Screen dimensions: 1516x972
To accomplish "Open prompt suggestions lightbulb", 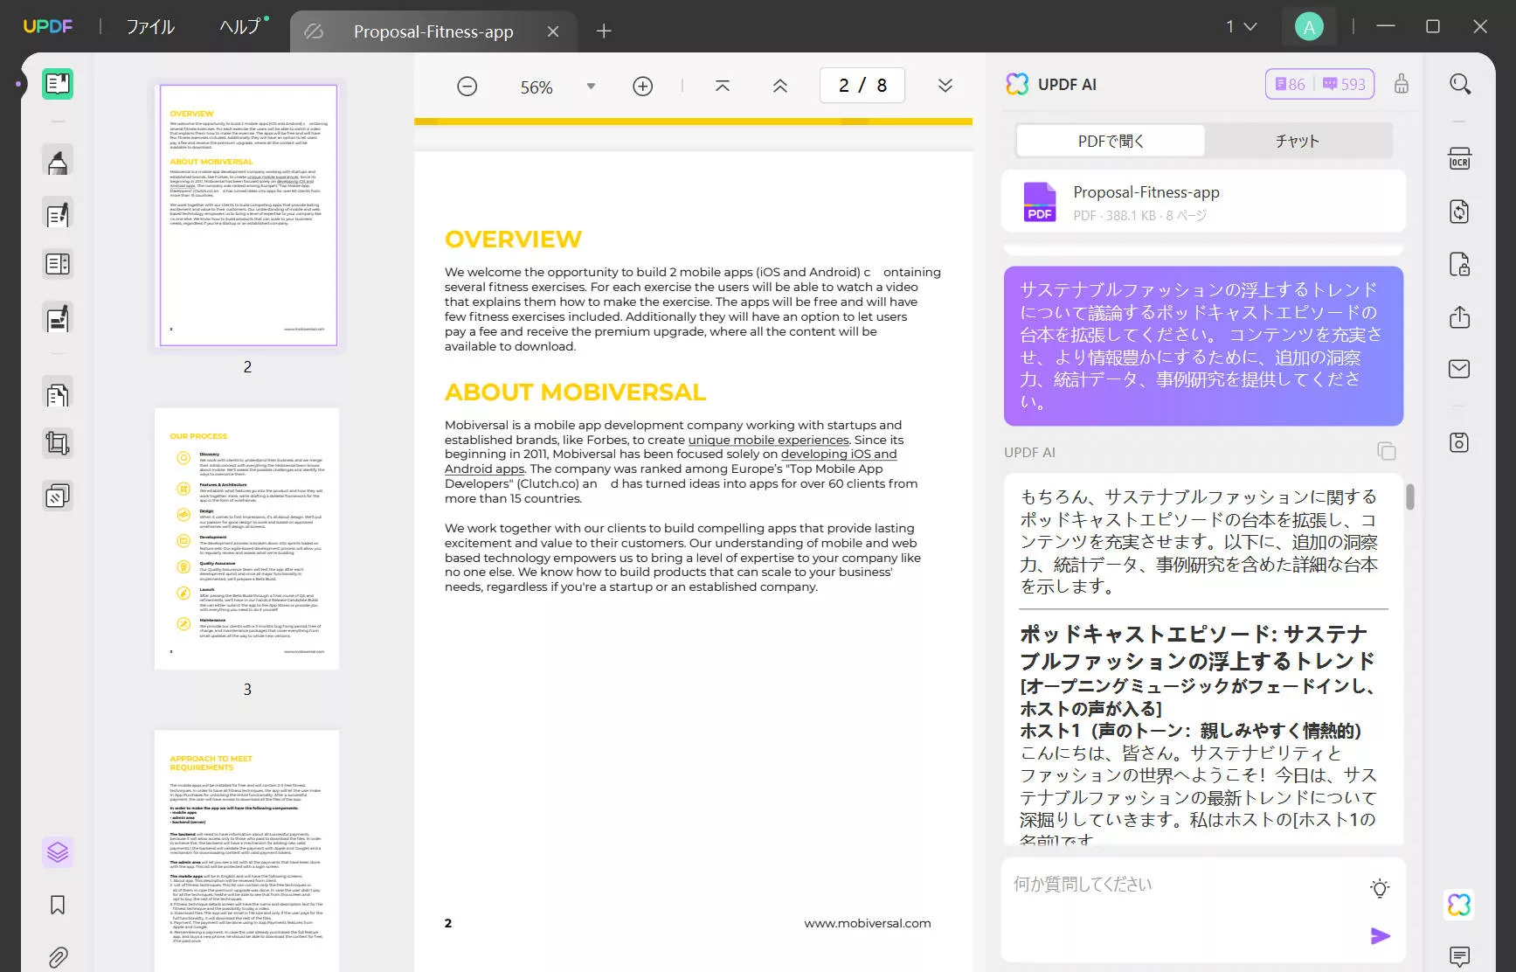I will (1380, 889).
